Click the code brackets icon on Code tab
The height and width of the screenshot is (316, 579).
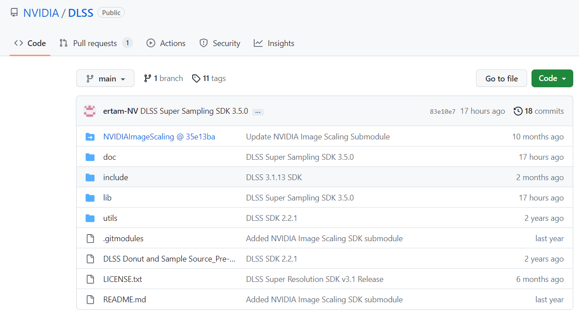pos(19,43)
